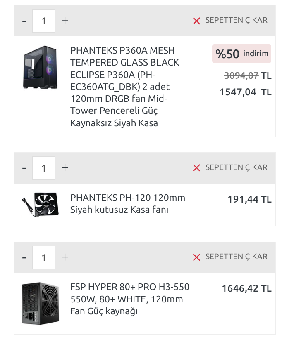Open Phanteks P360A case product image
The image size is (282, 337).
(40, 67)
